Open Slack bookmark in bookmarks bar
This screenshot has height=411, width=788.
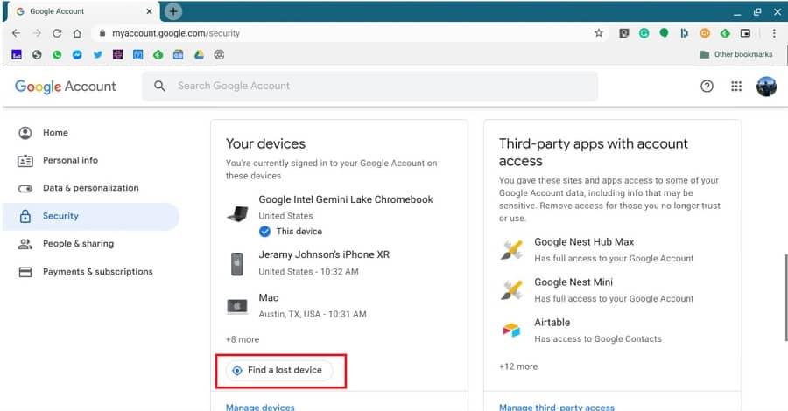pyautogui.click(x=117, y=55)
